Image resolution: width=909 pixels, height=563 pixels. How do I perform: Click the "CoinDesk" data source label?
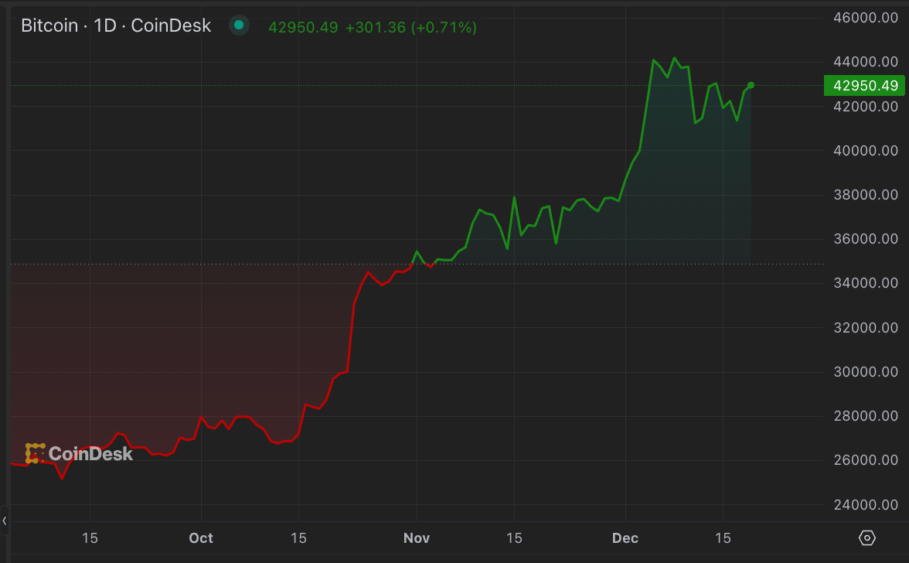(x=171, y=26)
